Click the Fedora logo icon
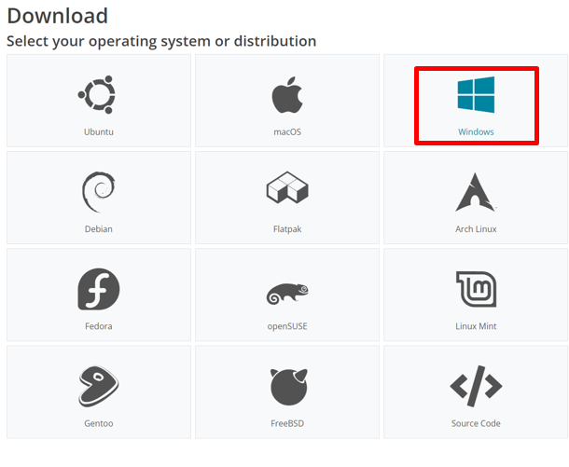The image size is (569, 467). [99, 289]
